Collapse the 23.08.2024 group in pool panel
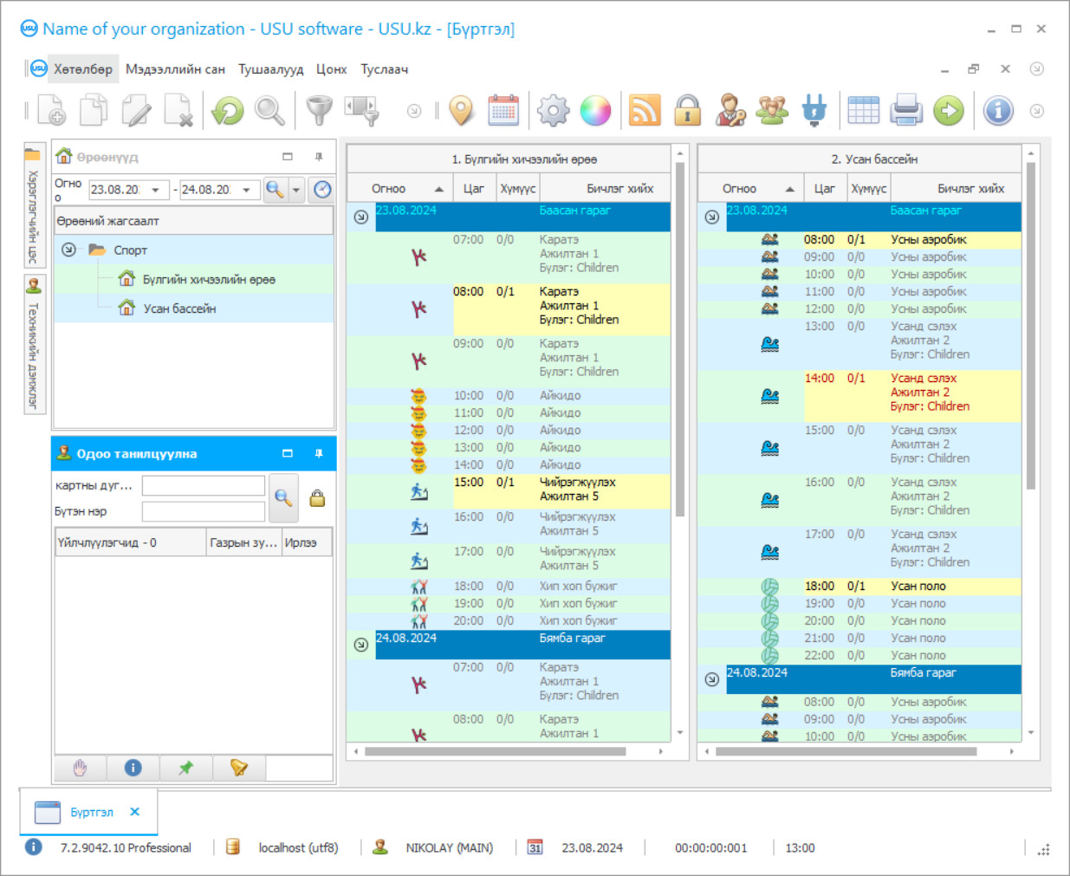This screenshot has height=876, width=1070. click(x=711, y=217)
